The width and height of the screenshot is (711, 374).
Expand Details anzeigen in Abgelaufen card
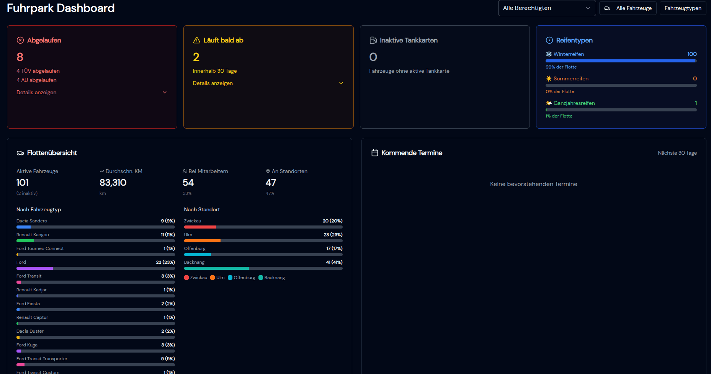click(x=92, y=92)
